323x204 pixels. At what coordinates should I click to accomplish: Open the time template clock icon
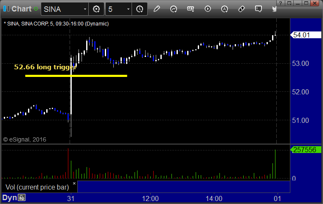(140, 9)
